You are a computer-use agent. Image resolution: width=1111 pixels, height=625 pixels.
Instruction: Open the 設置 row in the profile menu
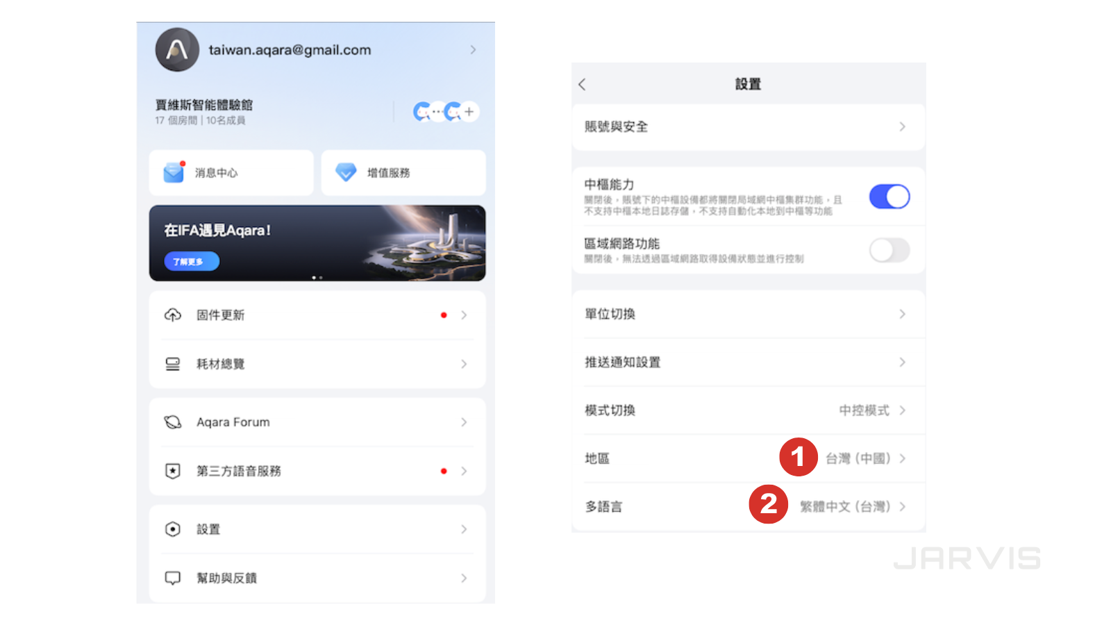317,529
